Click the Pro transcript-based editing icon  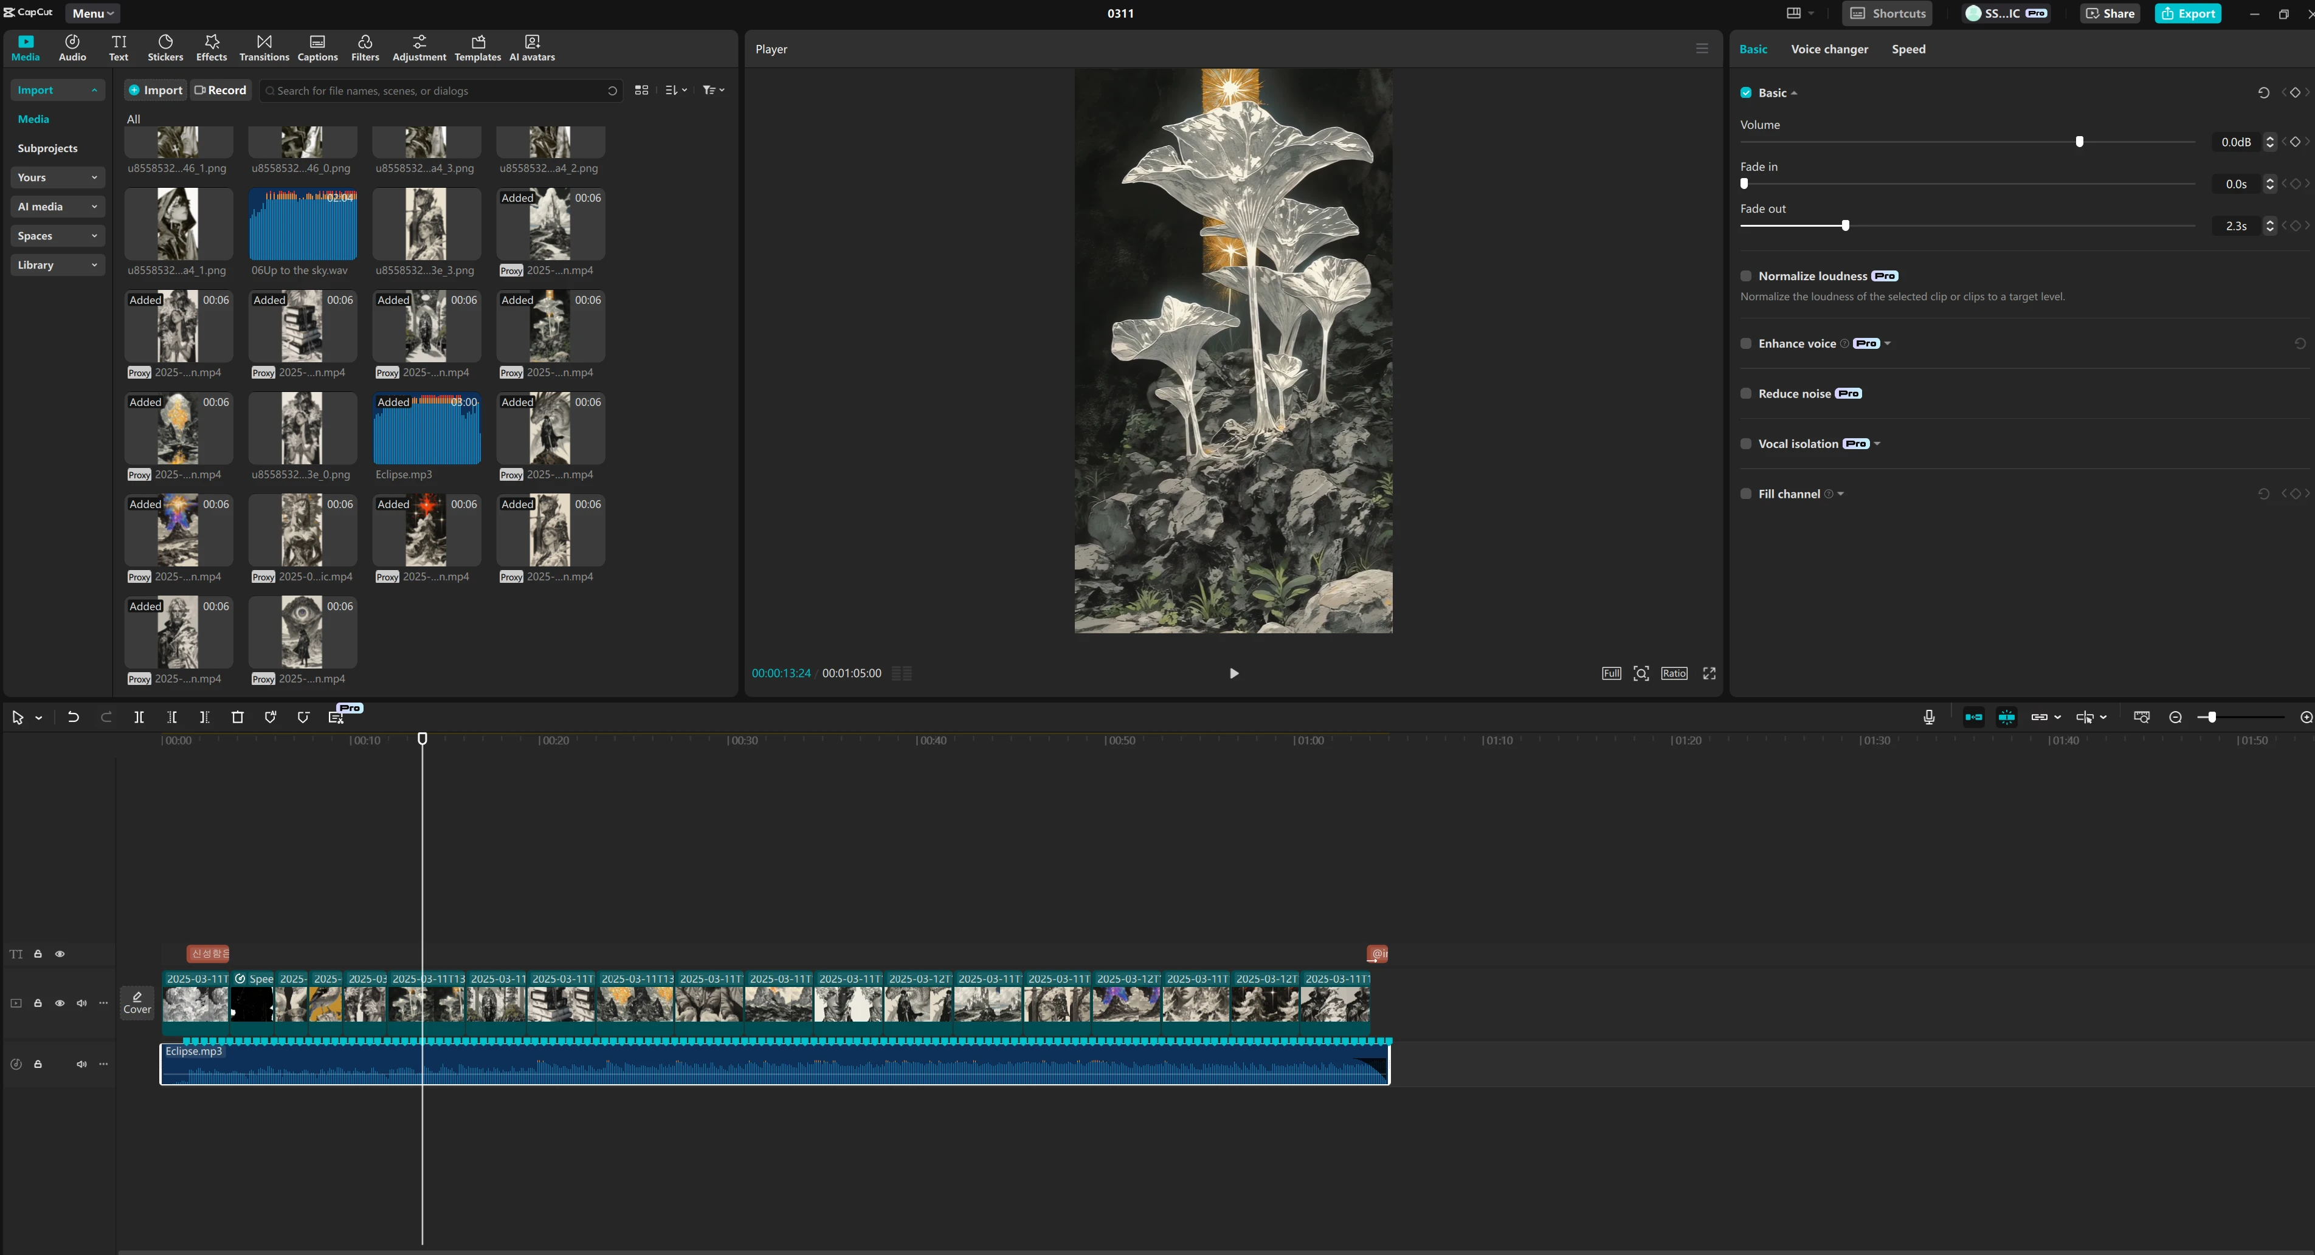(x=336, y=717)
